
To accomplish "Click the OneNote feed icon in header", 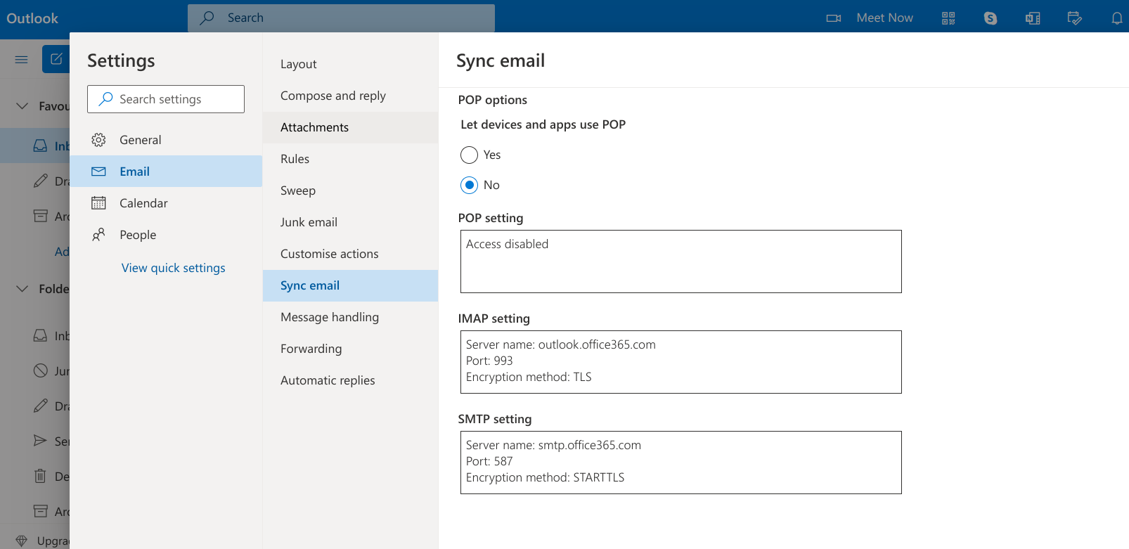I will (x=1033, y=18).
